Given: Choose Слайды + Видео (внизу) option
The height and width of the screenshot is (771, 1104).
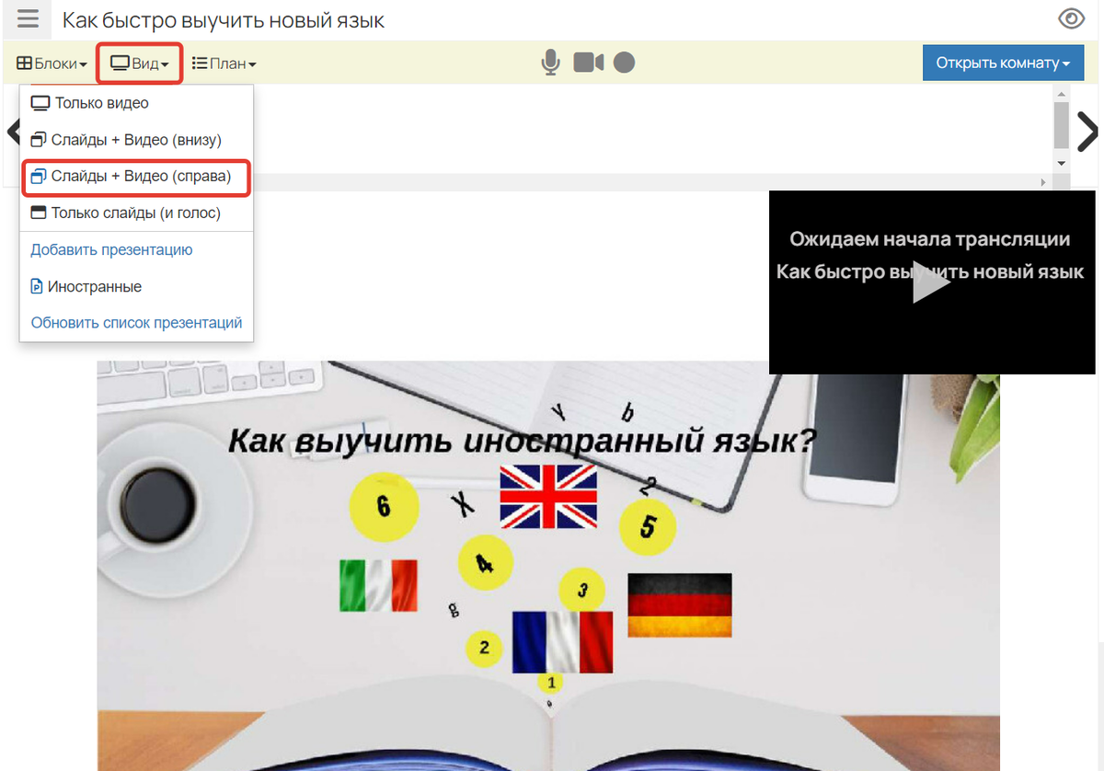Looking at the screenshot, I should tap(136, 140).
